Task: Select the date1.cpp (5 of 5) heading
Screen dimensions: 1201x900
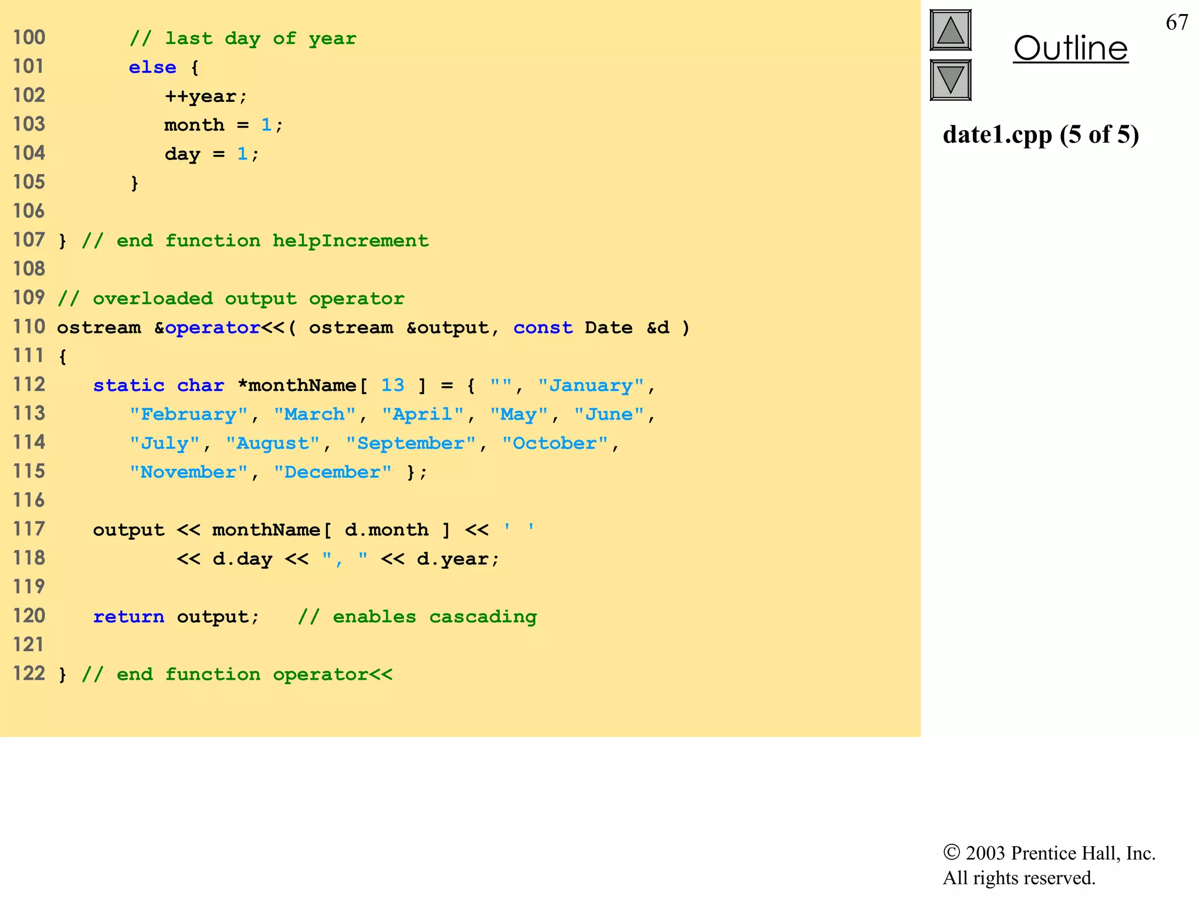Action: tap(1040, 135)
